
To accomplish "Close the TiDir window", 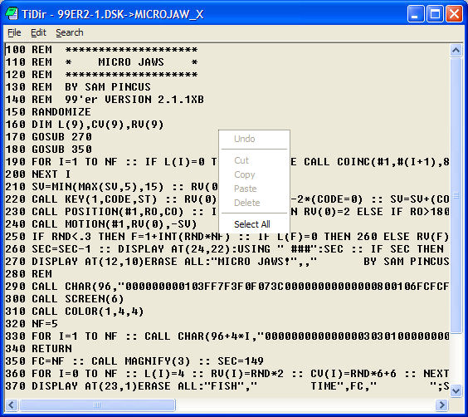I will tap(454, 14).
